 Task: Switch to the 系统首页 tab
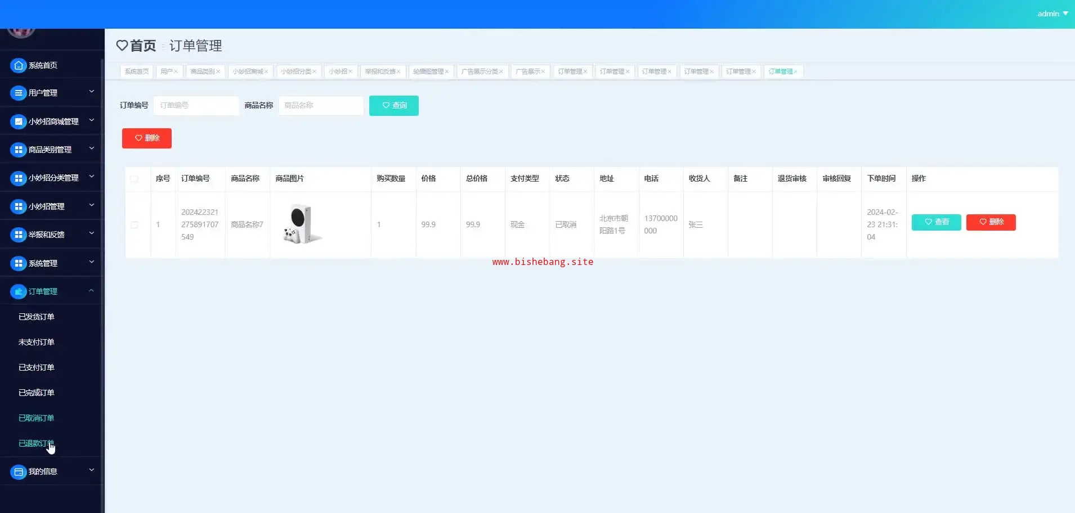[x=137, y=71]
